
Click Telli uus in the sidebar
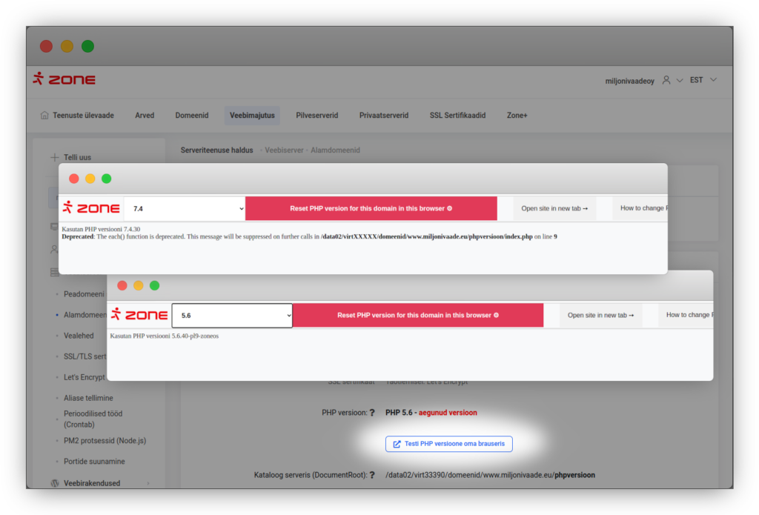77,157
